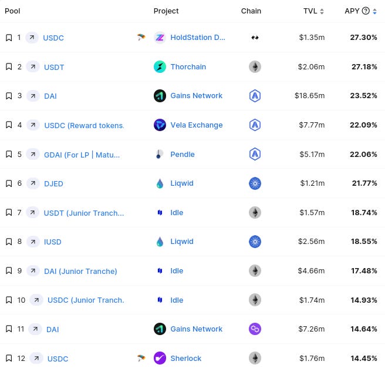Bookmark the Pendle GDAI pool

click(x=9, y=154)
